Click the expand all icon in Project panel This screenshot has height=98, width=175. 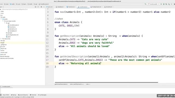[38, 7]
